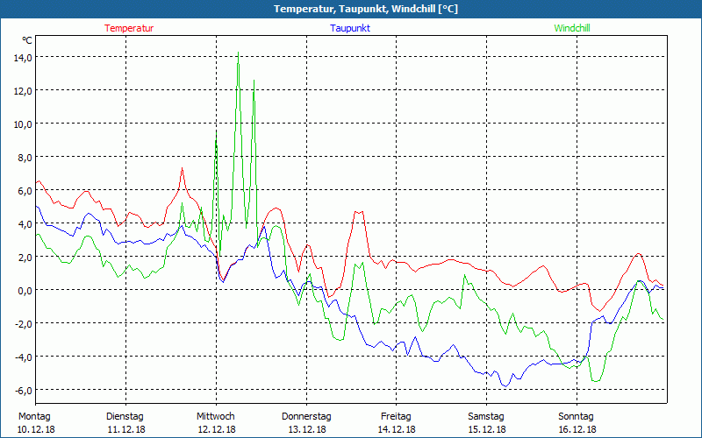Image resolution: width=702 pixels, height=438 pixels.
Task: Click the °C unit label on axis
Action: pos(27,40)
